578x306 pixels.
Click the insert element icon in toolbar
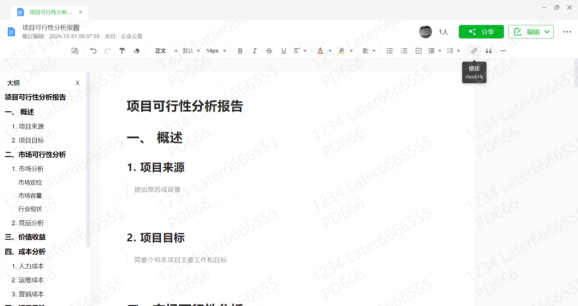(75, 51)
